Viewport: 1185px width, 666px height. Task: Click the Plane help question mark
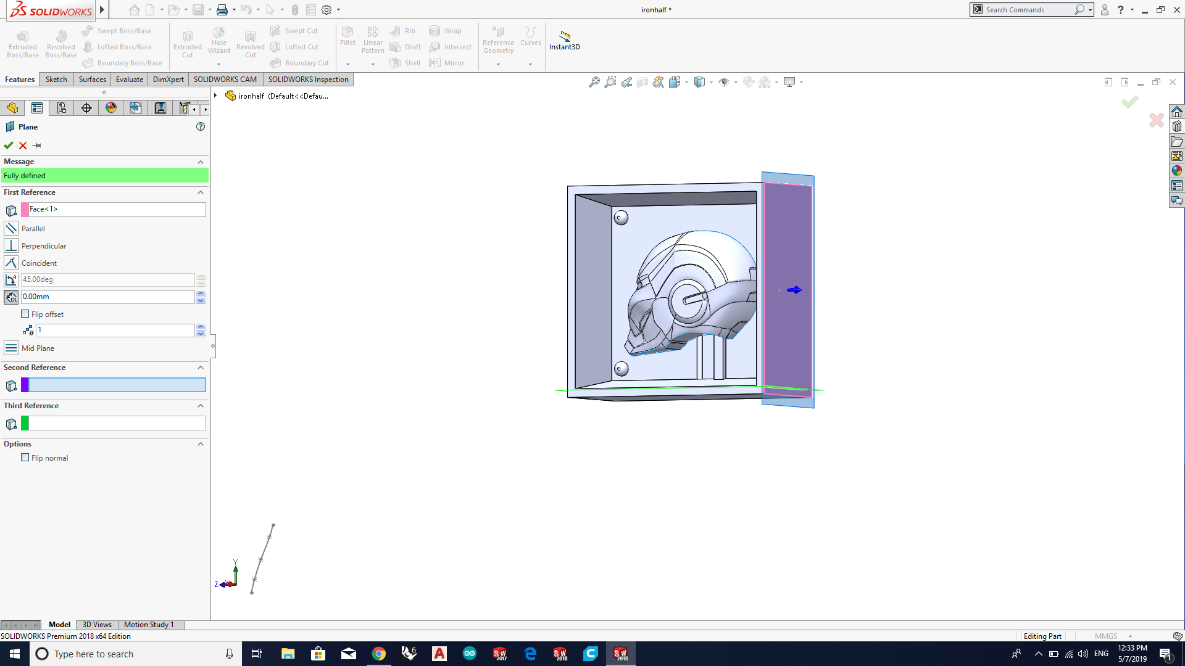click(201, 126)
